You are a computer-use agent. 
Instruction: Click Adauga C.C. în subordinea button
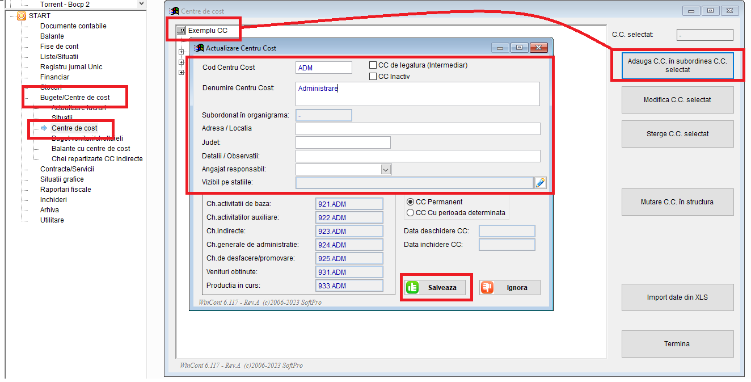click(677, 66)
